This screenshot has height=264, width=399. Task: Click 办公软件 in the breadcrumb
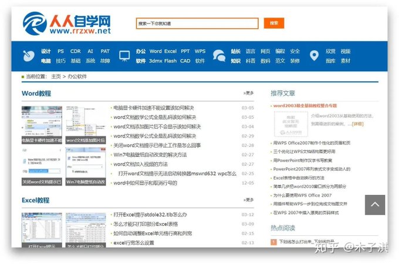click(77, 77)
